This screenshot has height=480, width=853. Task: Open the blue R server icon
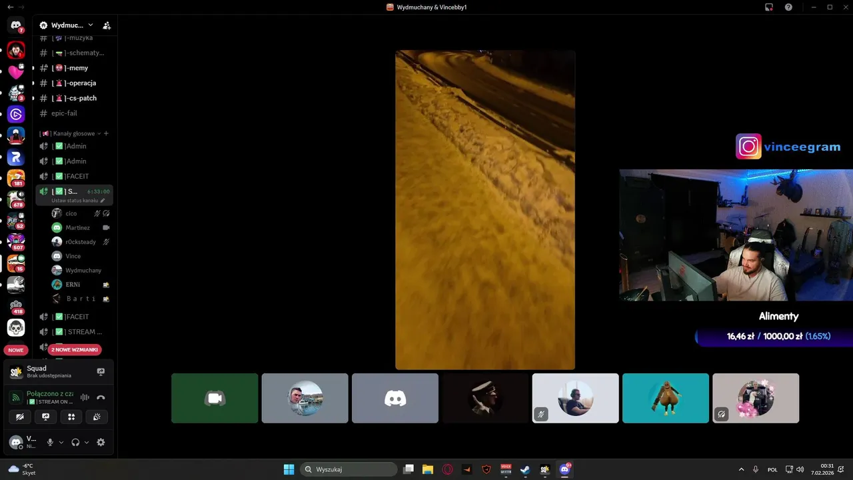point(16,158)
